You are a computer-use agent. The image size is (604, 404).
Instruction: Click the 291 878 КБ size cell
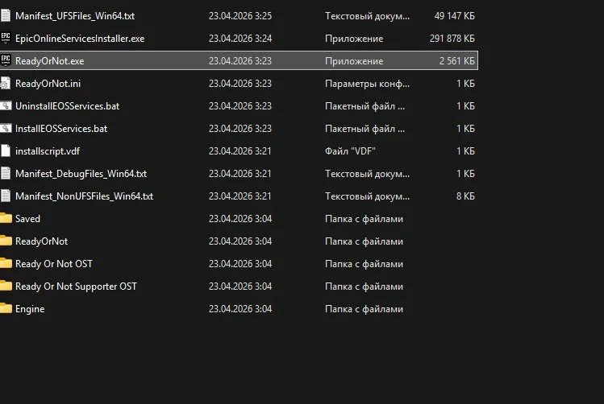(452, 39)
